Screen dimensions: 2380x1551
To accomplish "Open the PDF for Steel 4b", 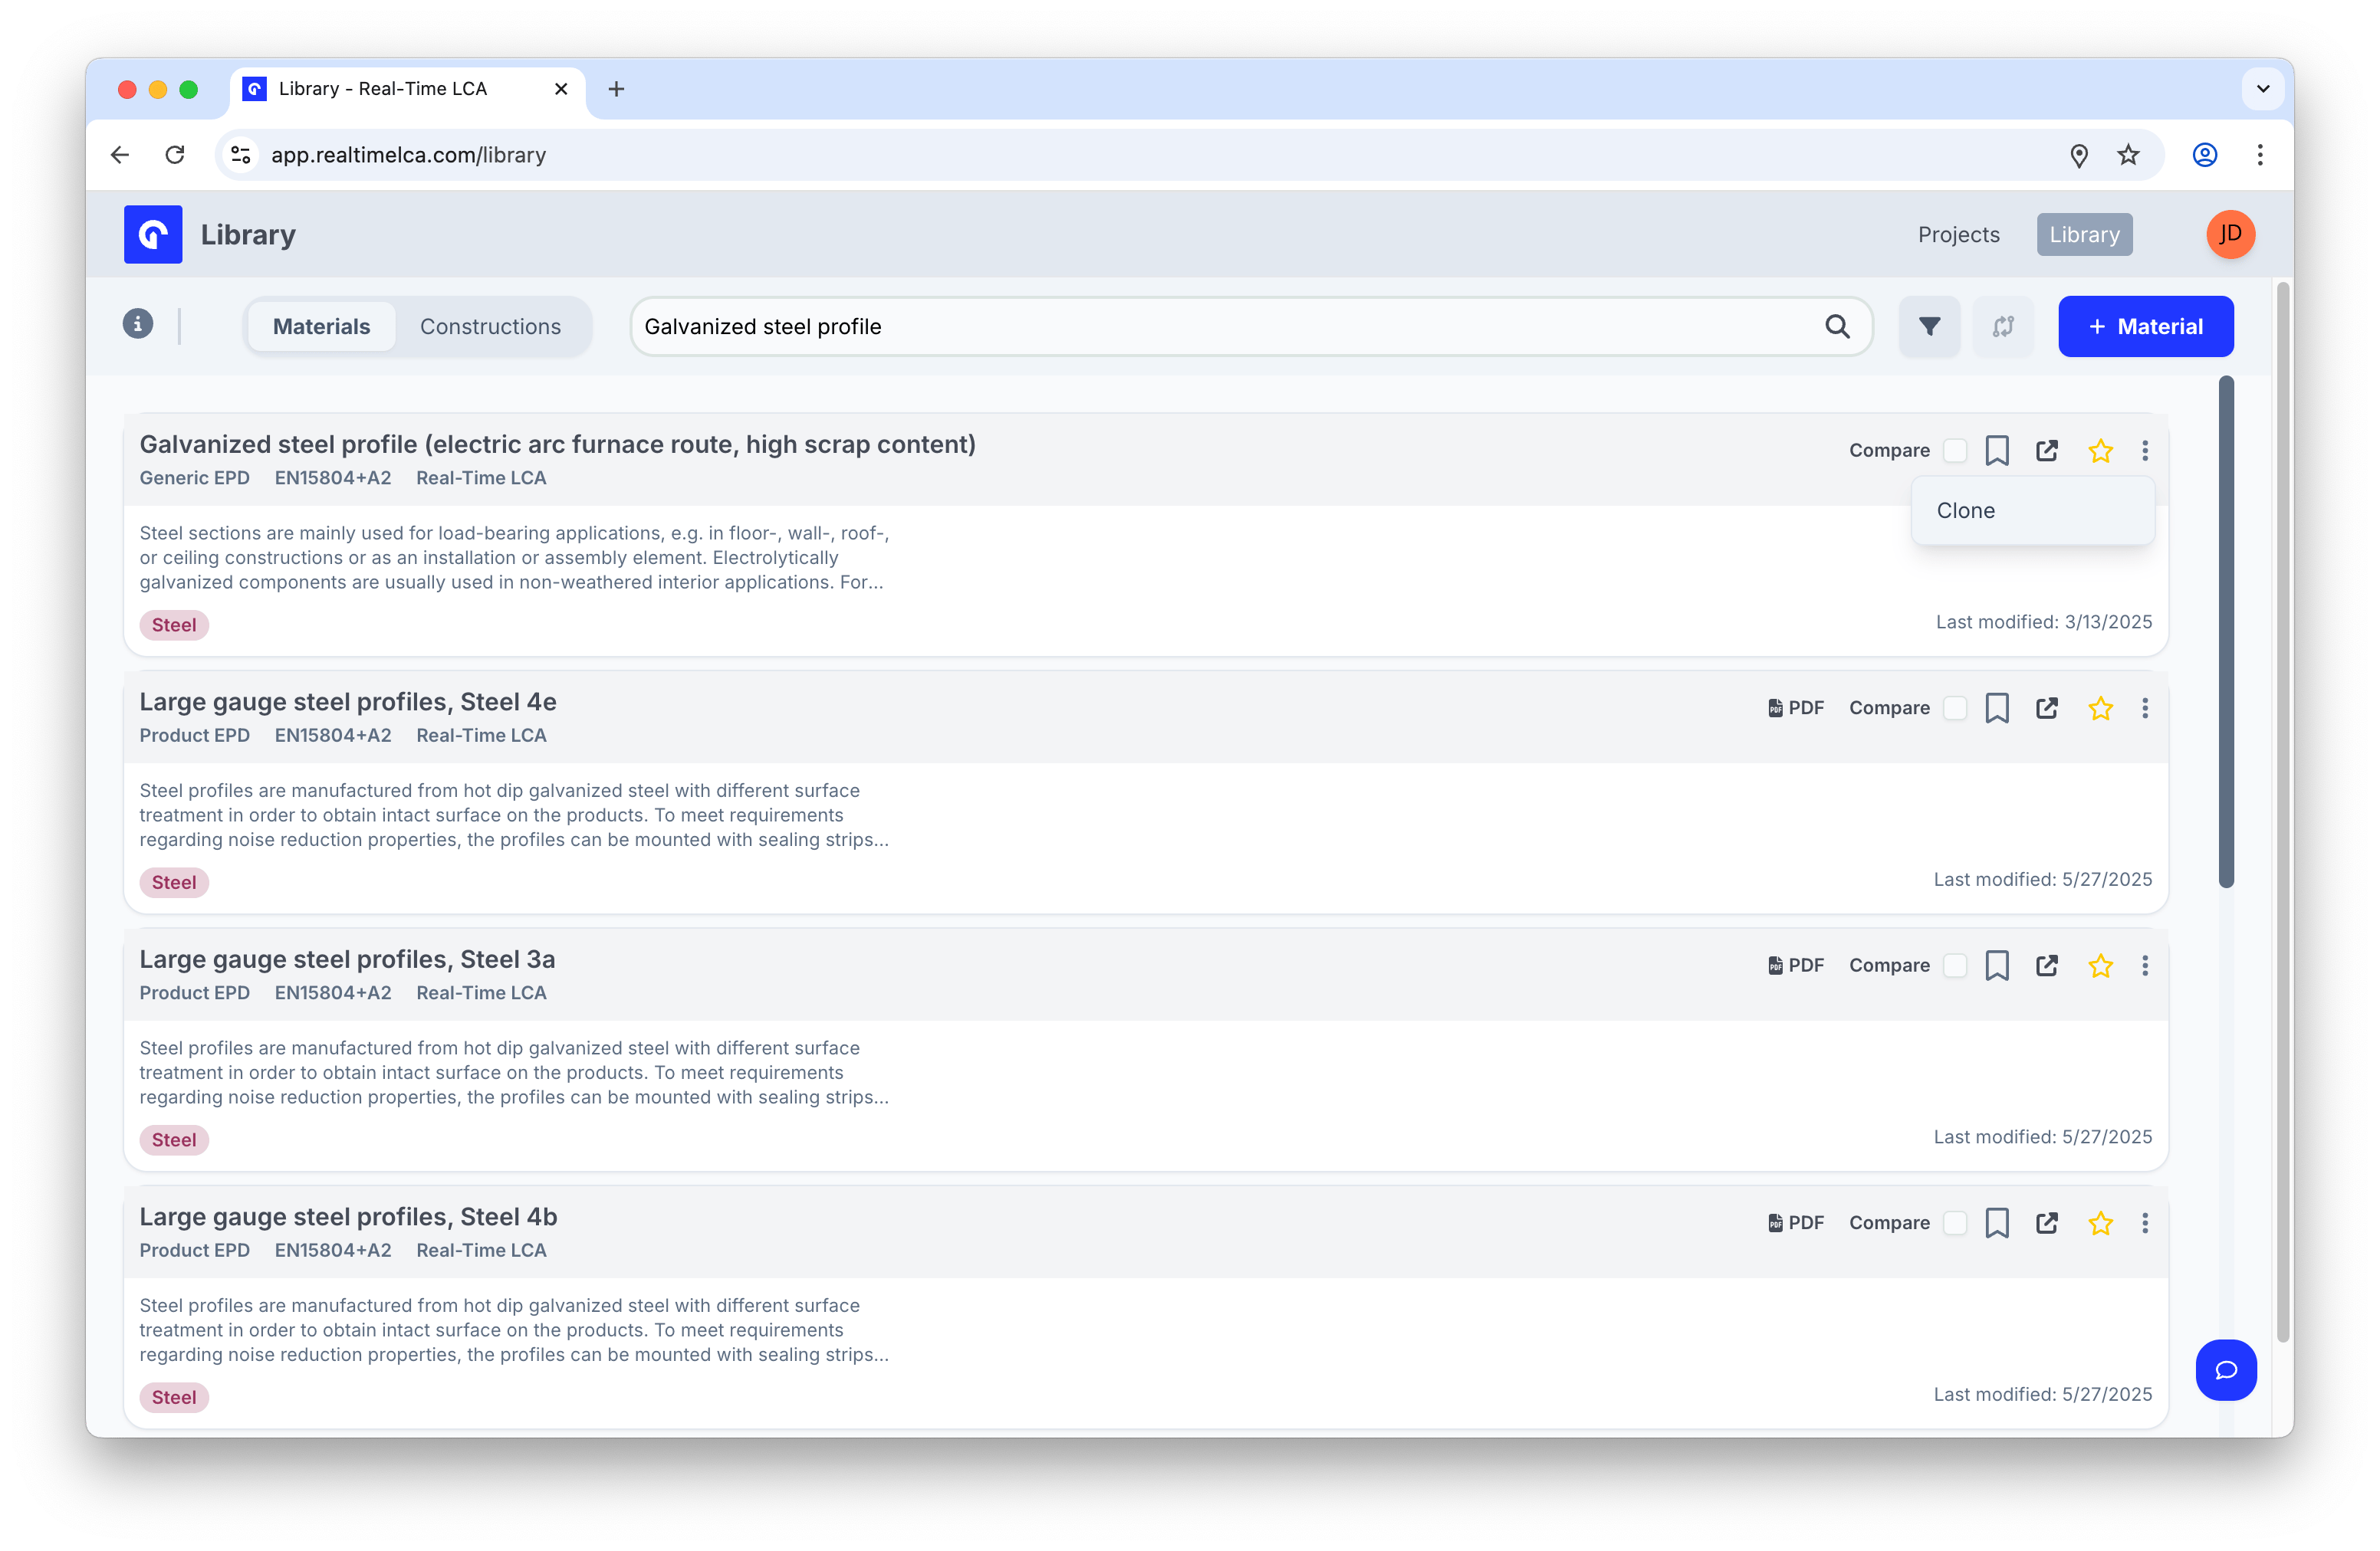I will click(x=1795, y=1223).
